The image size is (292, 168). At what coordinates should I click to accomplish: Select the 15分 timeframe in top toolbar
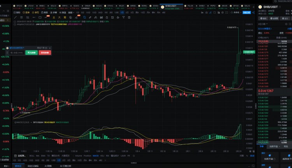coord(94,12)
